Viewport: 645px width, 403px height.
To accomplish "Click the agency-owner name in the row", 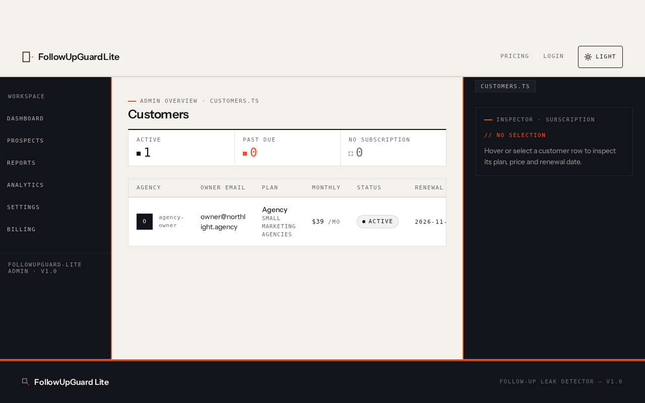I will (x=171, y=222).
